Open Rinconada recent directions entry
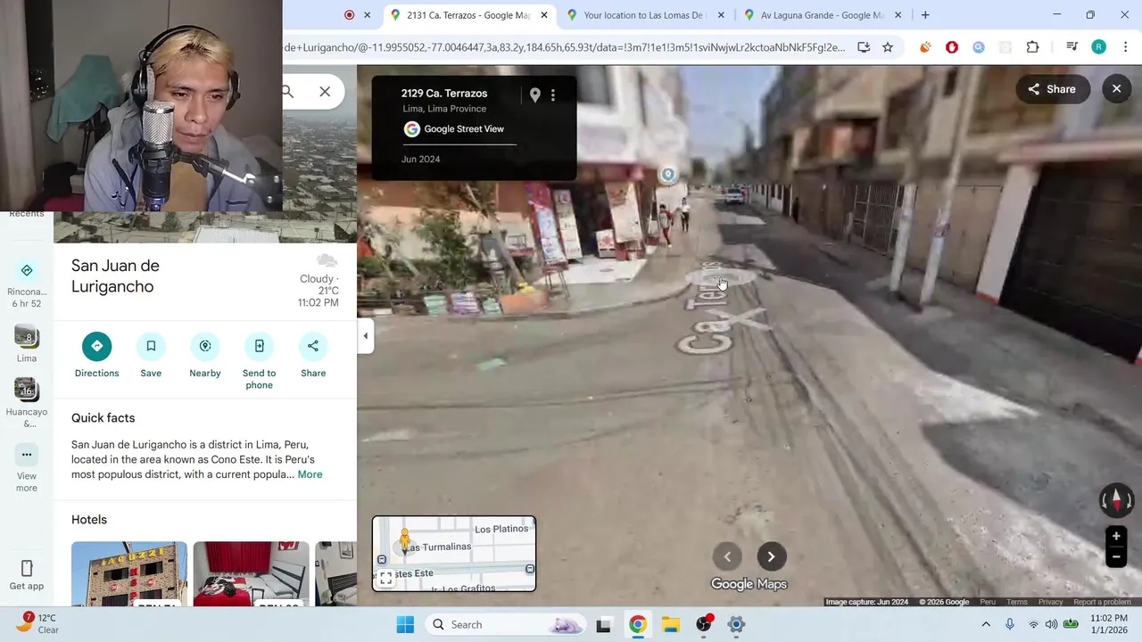The image size is (1142, 642). point(27,284)
